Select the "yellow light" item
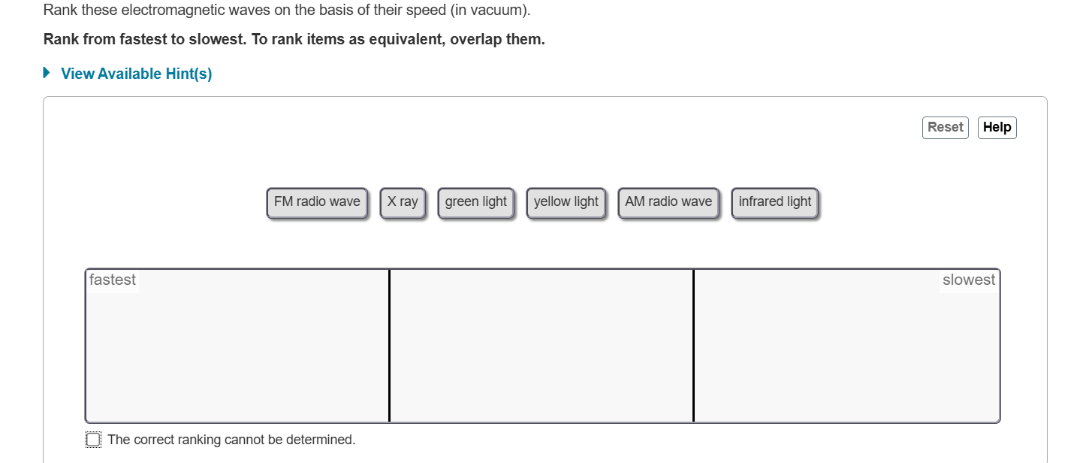This screenshot has width=1089, height=463. pyautogui.click(x=566, y=201)
